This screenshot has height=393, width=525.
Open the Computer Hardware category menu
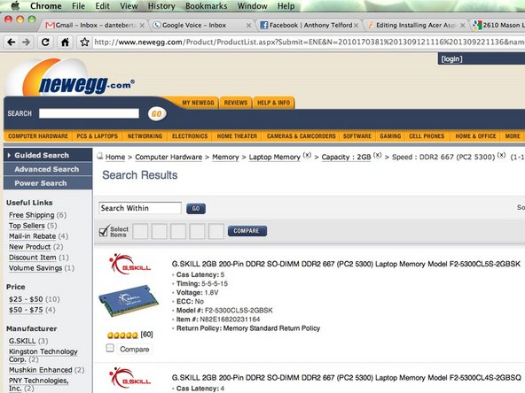click(38, 136)
